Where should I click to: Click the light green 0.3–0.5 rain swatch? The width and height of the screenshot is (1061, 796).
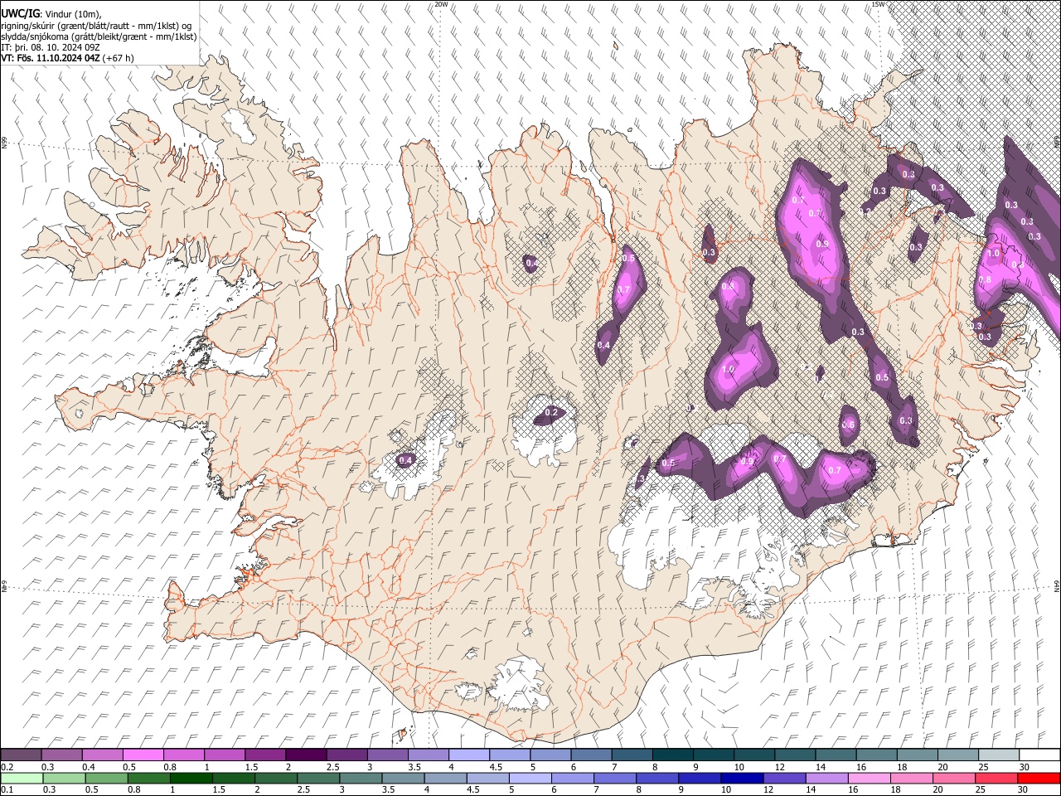pos(64,778)
